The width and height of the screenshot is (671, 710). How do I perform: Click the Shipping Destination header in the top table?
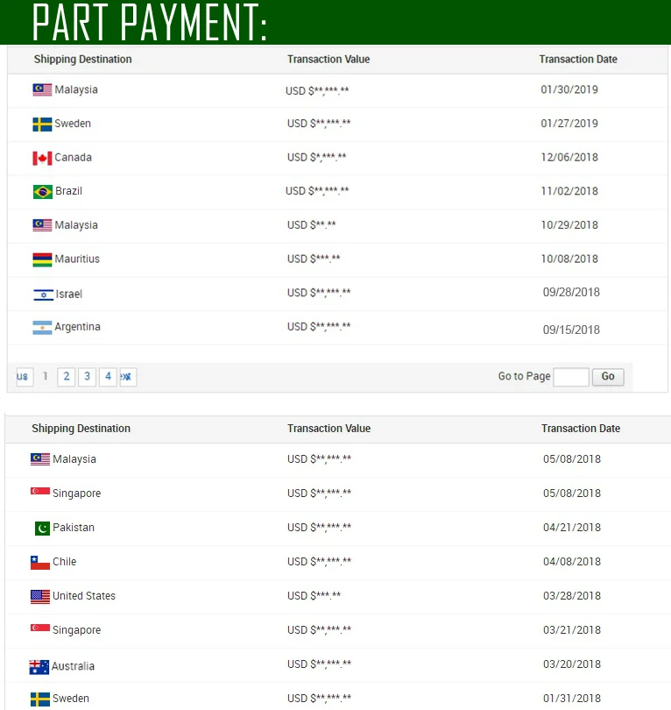tap(83, 60)
